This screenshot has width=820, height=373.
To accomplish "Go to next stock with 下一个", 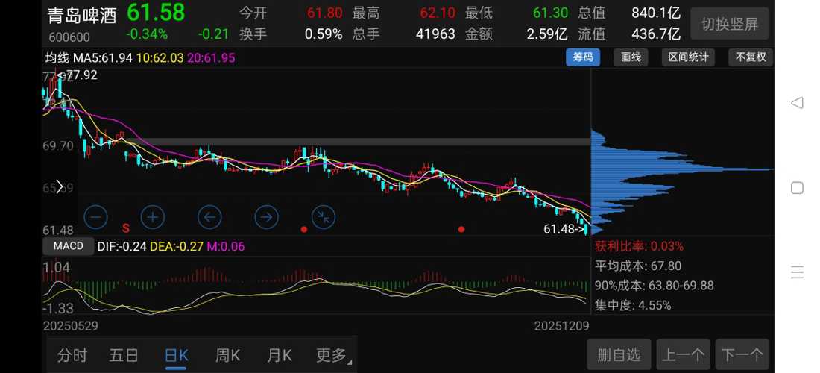I will coord(742,355).
